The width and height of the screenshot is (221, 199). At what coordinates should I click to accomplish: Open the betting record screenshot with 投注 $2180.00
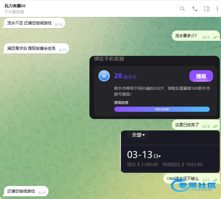[170, 152]
